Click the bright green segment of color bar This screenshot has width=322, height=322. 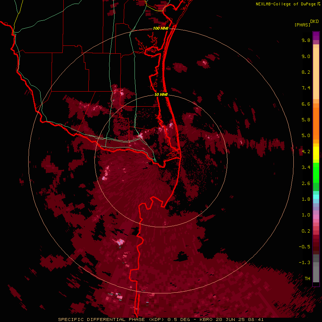pyautogui.click(x=316, y=172)
